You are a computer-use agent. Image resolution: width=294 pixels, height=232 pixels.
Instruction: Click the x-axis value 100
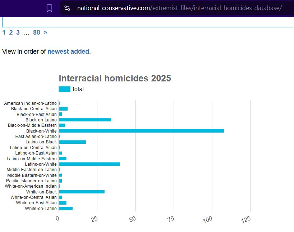pos(208,219)
